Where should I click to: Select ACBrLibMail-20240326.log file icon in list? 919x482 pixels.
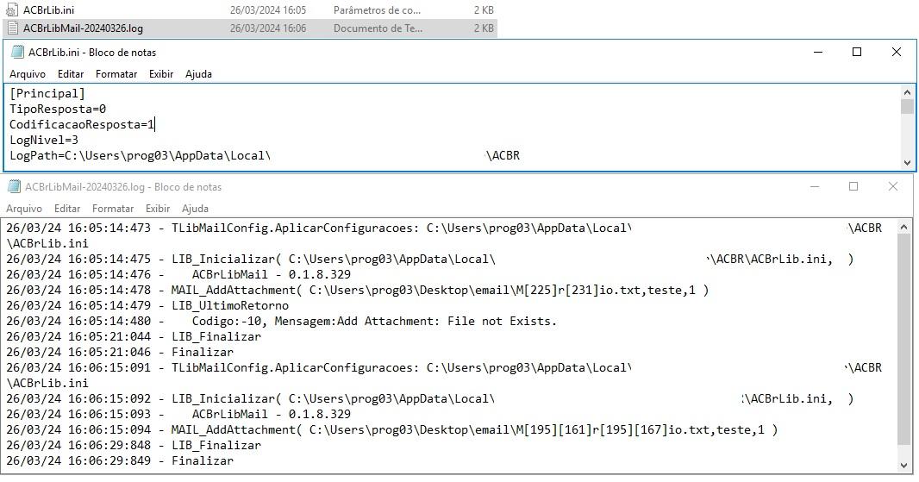click(11, 28)
